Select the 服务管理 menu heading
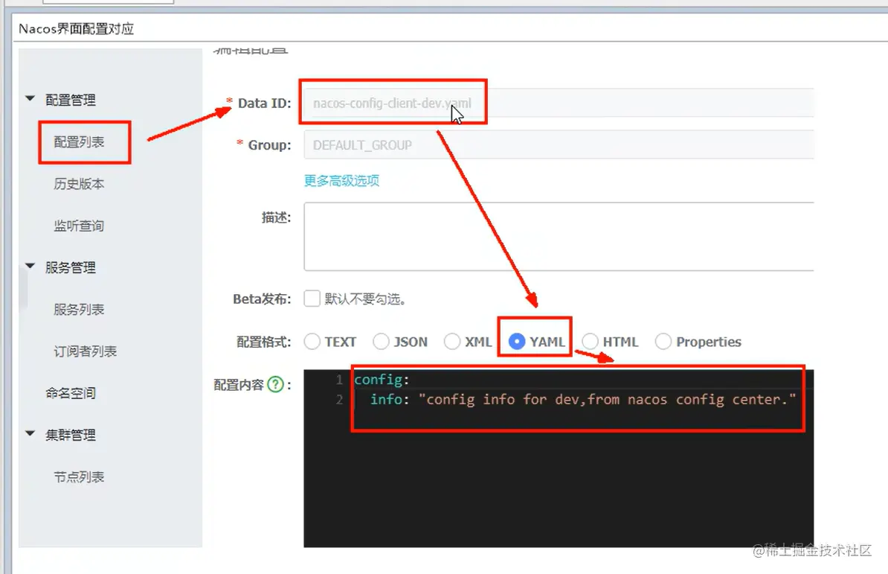The height and width of the screenshot is (574, 888). tap(70, 267)
